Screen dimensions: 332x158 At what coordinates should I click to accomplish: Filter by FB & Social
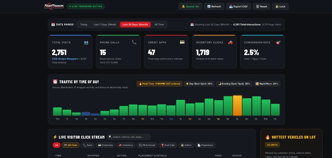(x=147, y=145)
